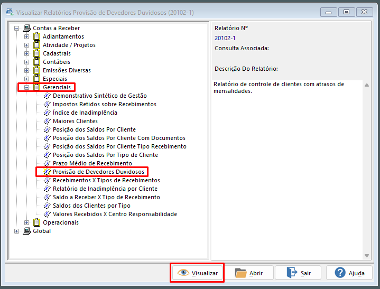
Task: Click the Contábeis clipboard icon
Action: tap(37, 62)
